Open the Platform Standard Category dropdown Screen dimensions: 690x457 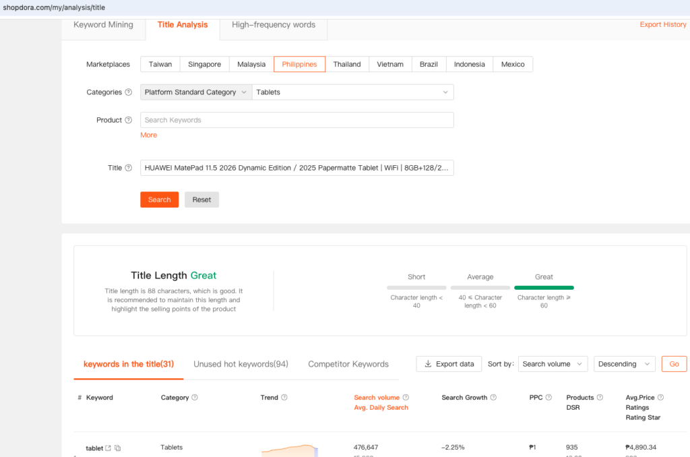pyautogui.click(x=195, y=92)
